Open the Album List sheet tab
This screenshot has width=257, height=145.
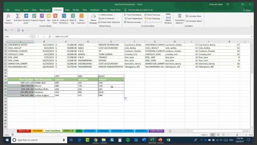24,131
